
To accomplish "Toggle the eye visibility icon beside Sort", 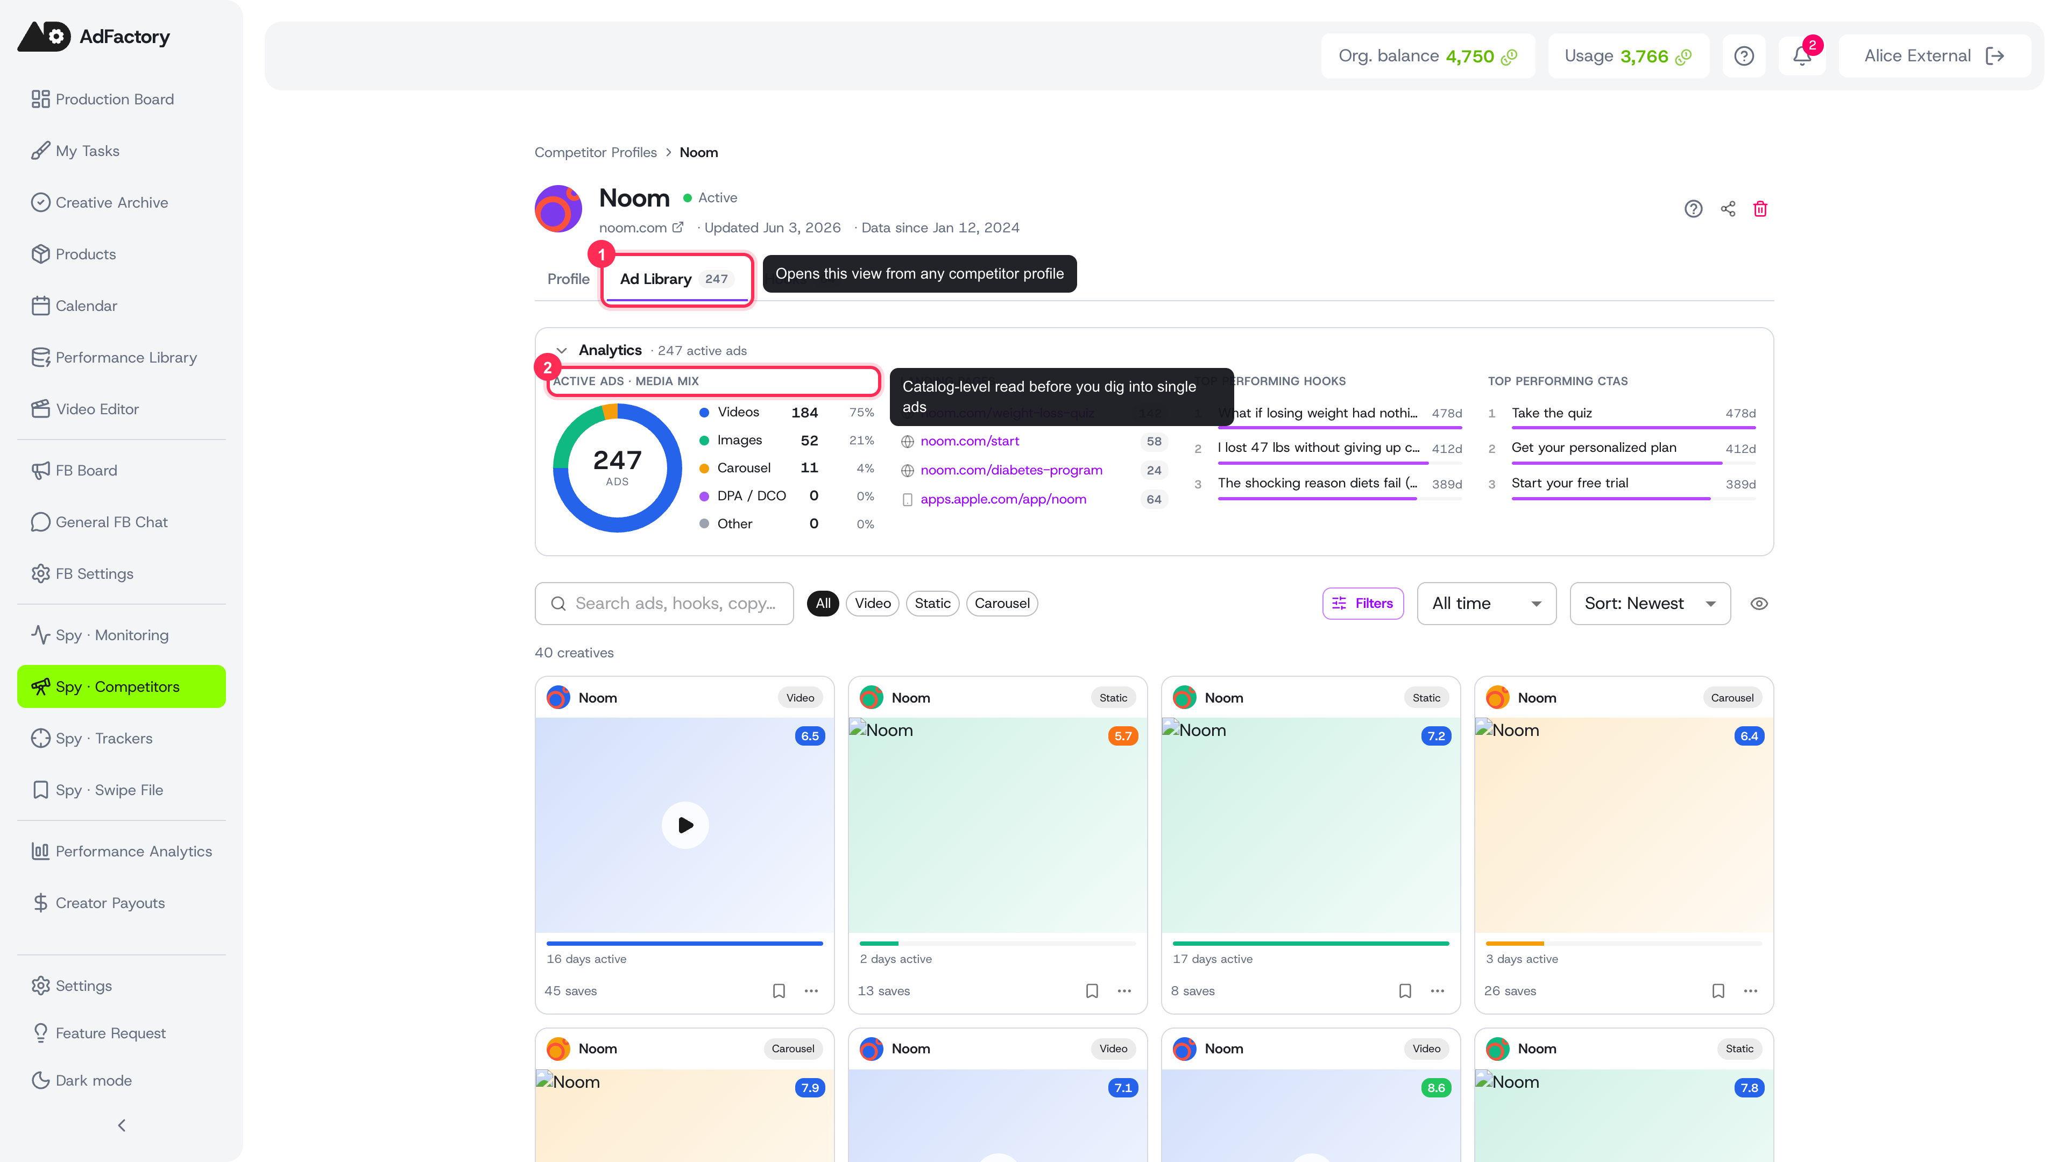I will click(x=1759, y=604).
